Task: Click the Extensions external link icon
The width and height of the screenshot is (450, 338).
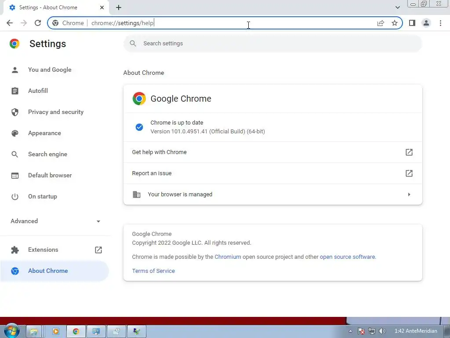Action: click(x=98, y=250)
